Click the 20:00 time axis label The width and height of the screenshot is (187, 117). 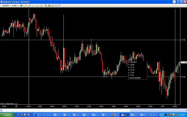pos(138,107)
